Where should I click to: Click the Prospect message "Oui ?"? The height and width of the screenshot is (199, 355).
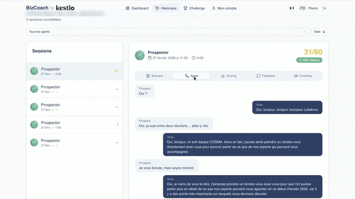click(x=145, y=91)
